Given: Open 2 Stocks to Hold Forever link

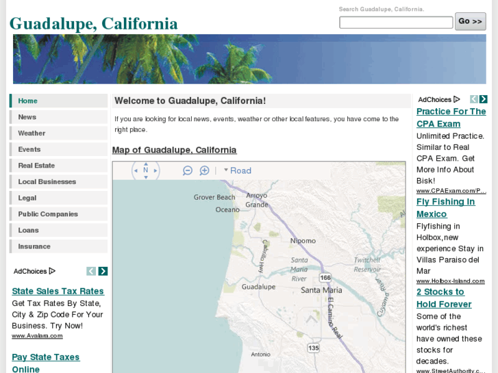Looking at the screenshot, I should [x=444, y=298].
